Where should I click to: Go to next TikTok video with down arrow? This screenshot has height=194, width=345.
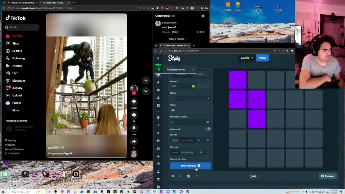(x=146, y=91)
